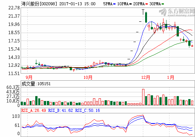
Task: Click the 1月 label on time axis
Action: 171,77
